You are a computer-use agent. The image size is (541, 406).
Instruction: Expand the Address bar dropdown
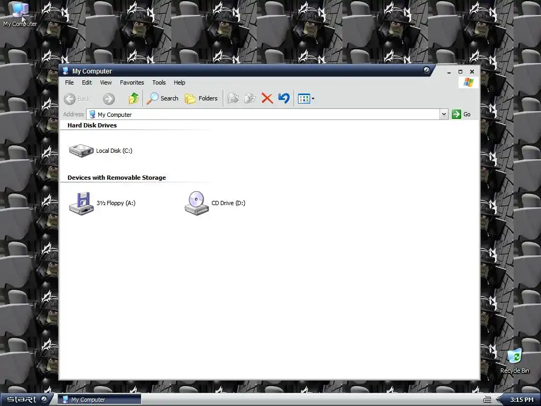(444, 114)
